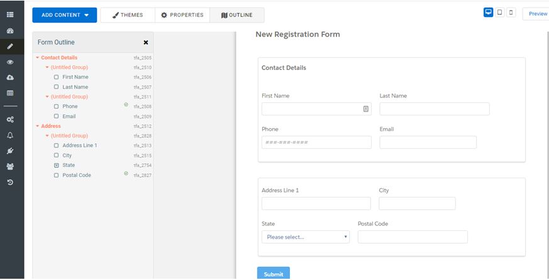Viewport: 549px width, 280px height.
Task: Select the Outline tab
Action: [237, 15]
